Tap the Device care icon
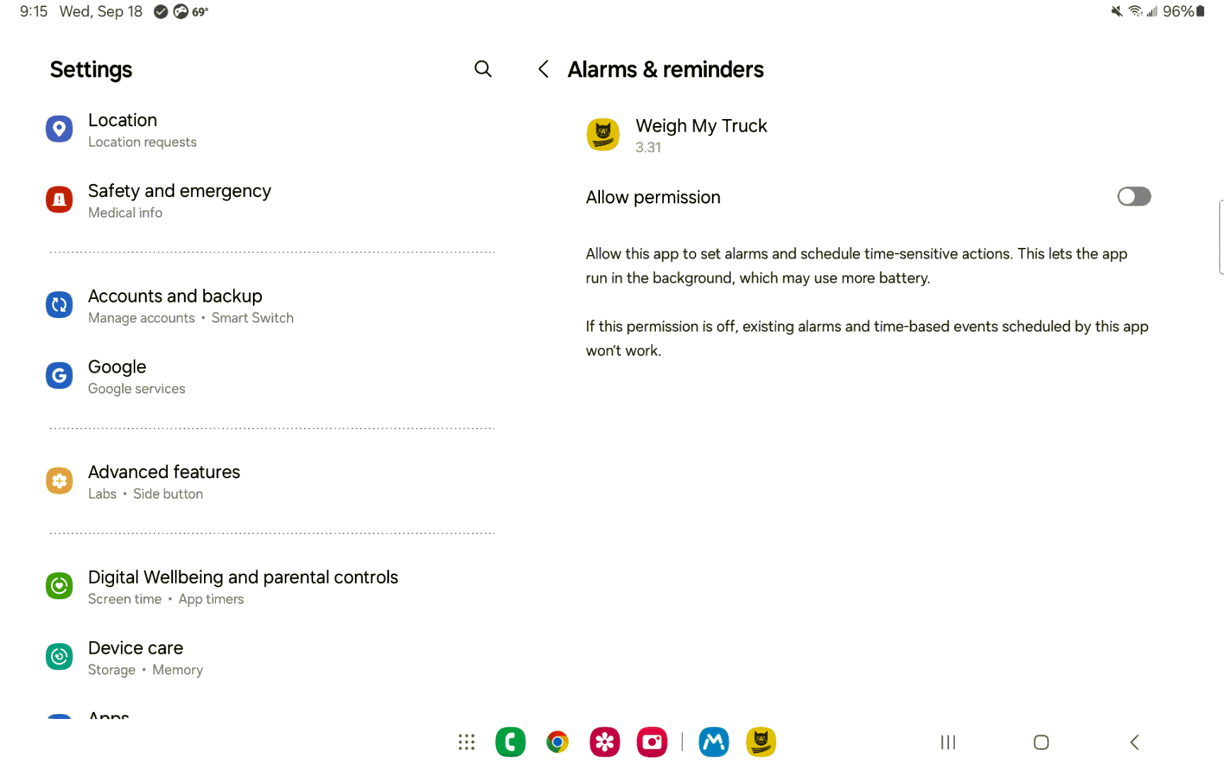 pos(59,657)
